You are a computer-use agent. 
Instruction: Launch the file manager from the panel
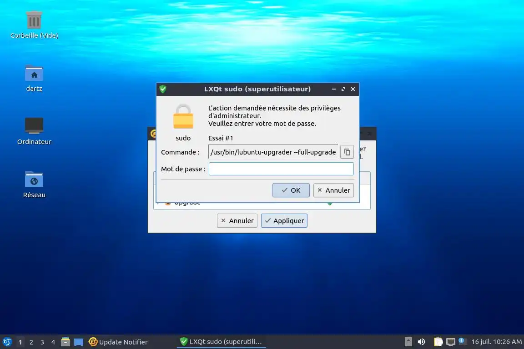click(x=65, y=342)
